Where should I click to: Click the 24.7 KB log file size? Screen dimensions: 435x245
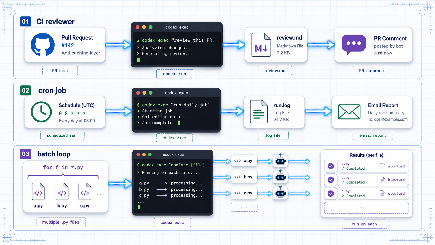(x=281, y=120)
